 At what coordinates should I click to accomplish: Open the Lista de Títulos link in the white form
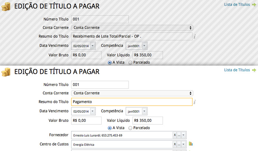[x=237, y=70]
